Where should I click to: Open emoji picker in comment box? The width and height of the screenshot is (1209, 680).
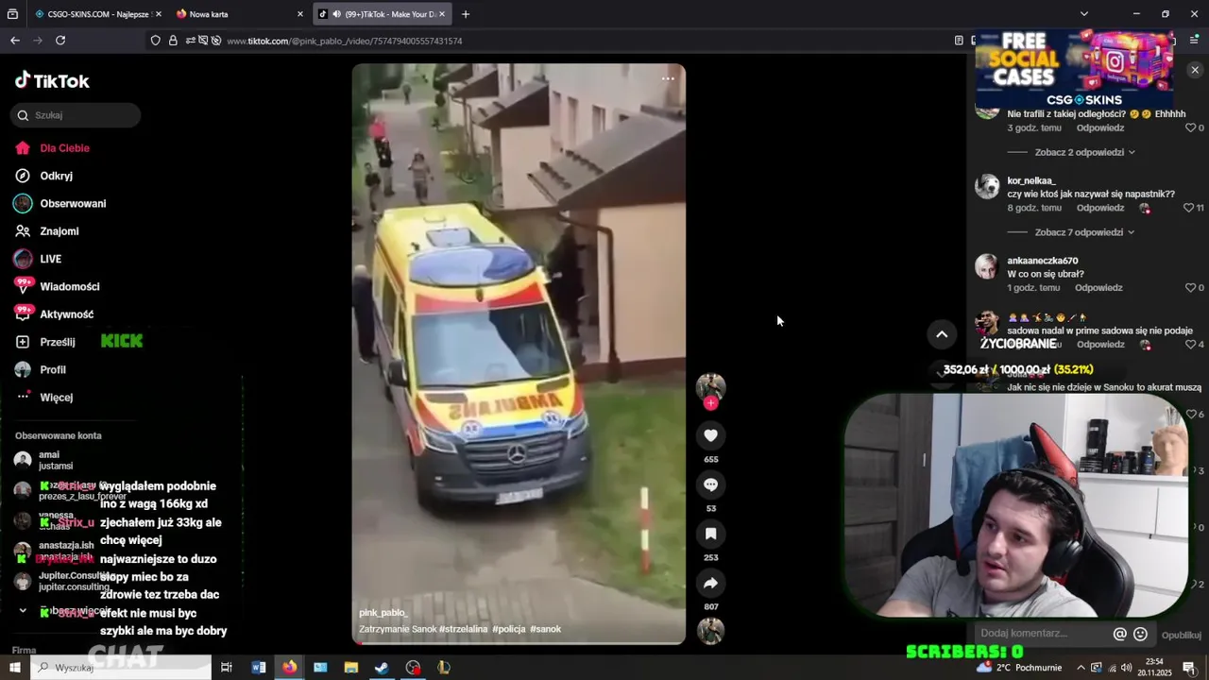coord(1141,634)
